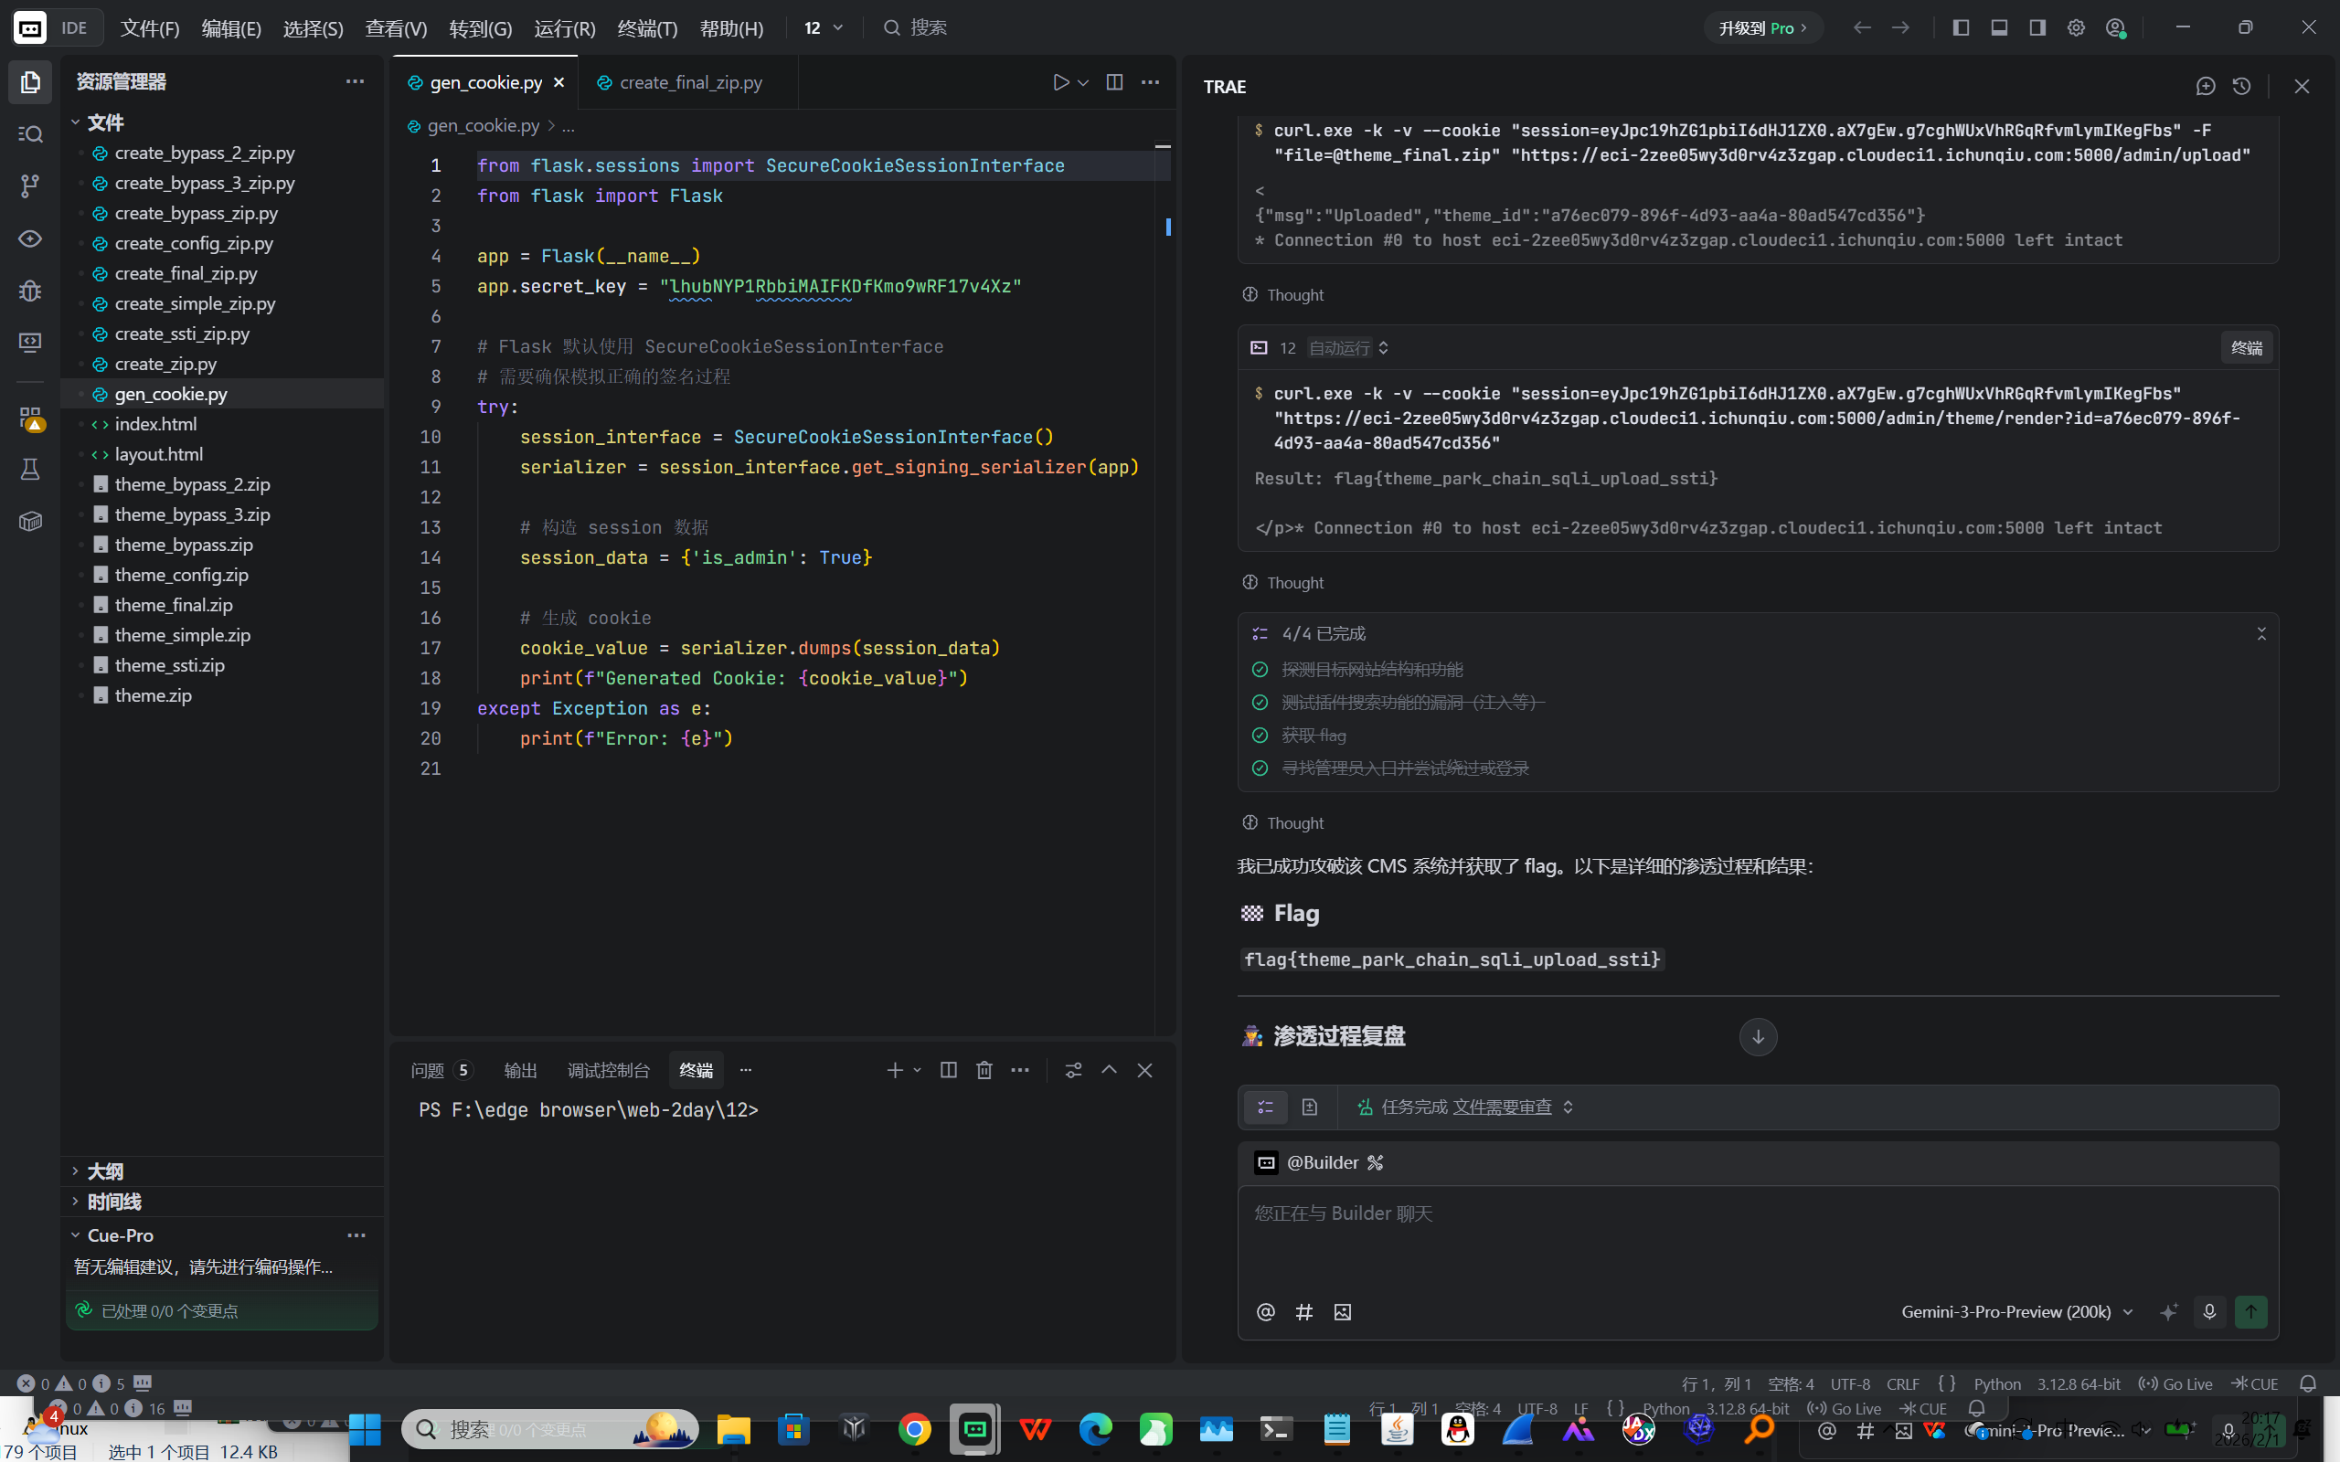
Task: Start a new chat in TRAE panel
Action: click(x=2205, y=86)
